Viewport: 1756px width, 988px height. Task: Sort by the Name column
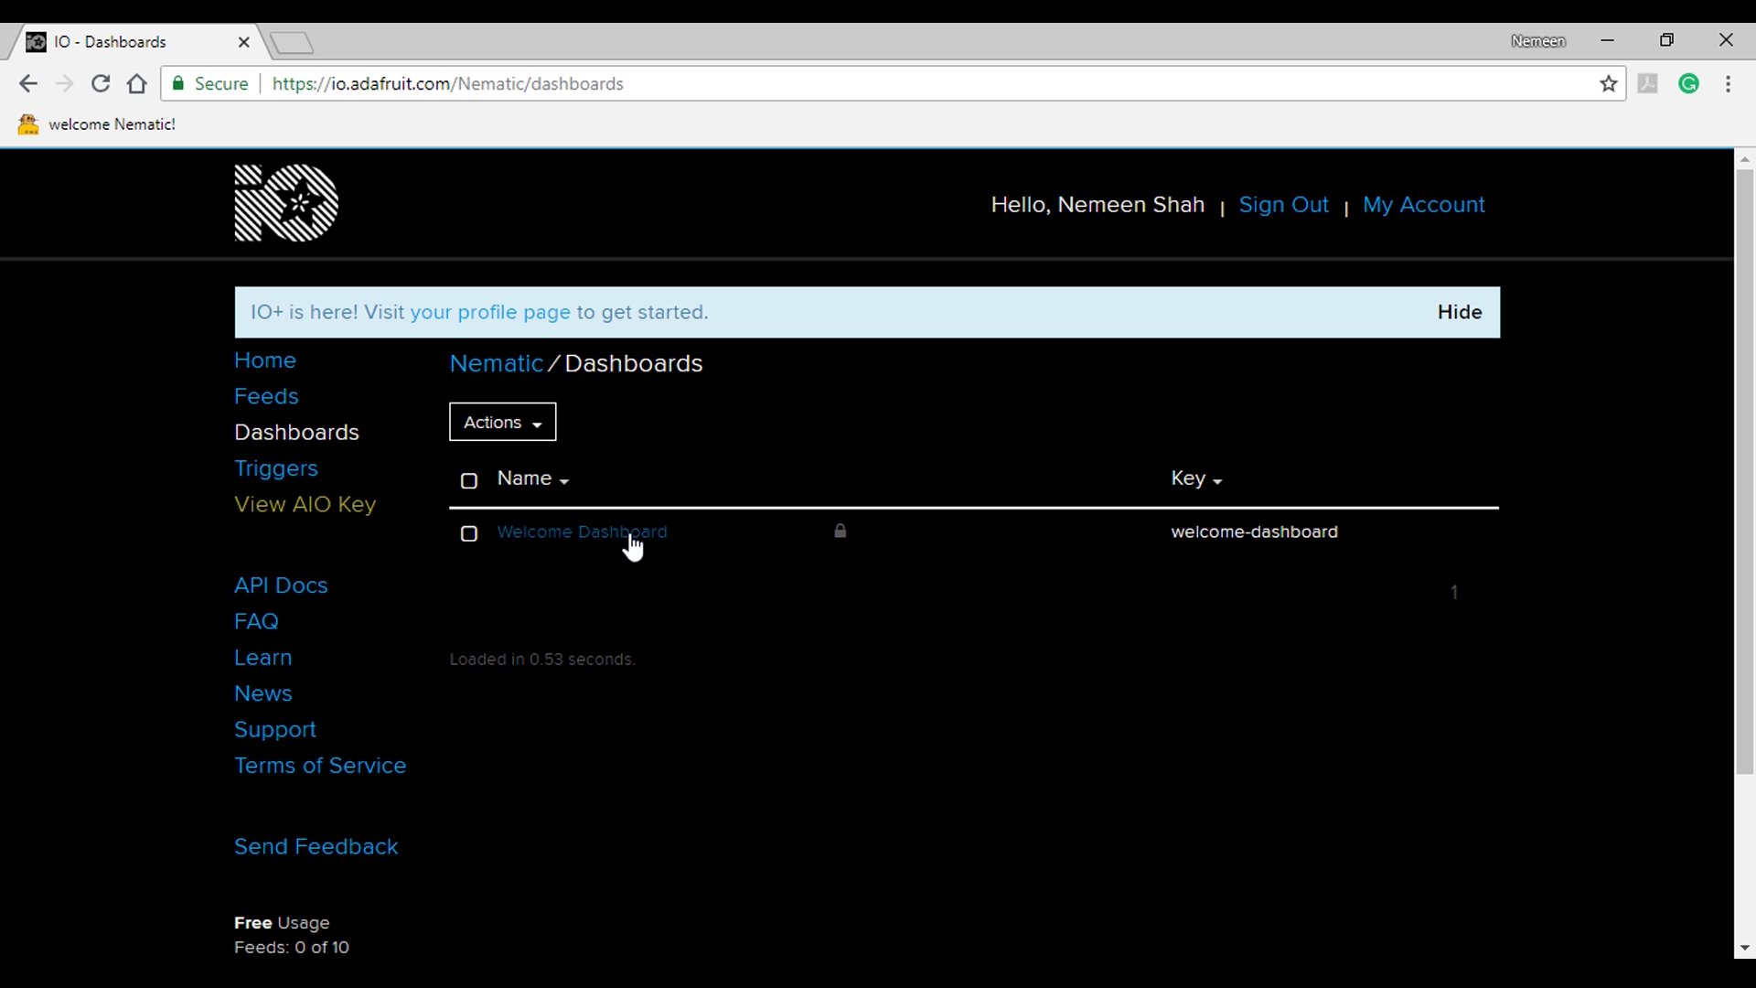pos(533,478)
